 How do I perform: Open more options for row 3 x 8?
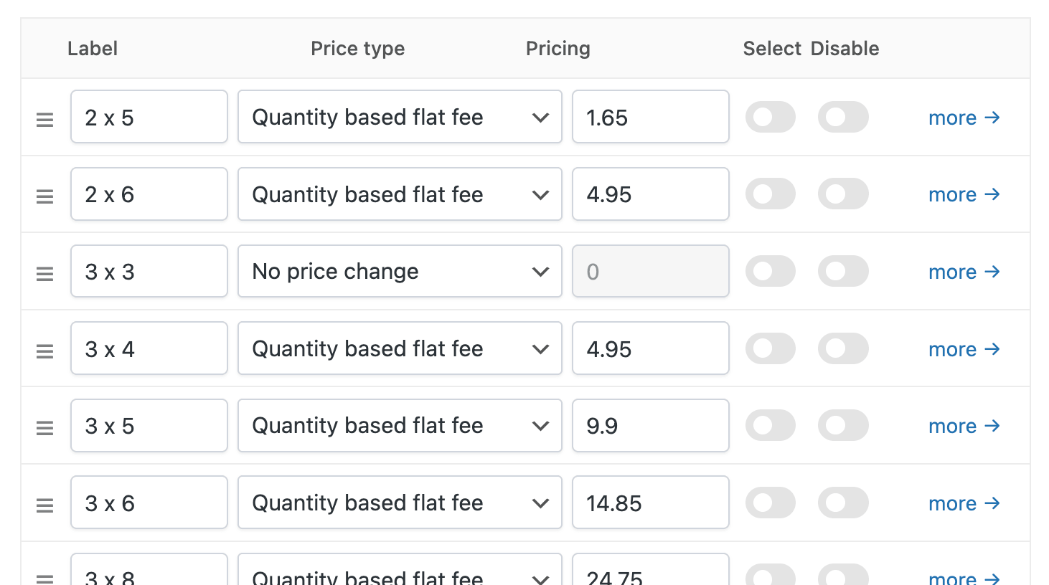pos(964,578)
